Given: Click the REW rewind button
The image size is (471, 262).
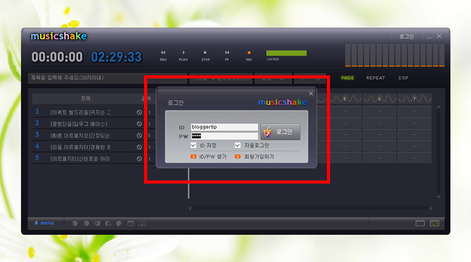Looking at the screenshot, I should coord(163,55).
